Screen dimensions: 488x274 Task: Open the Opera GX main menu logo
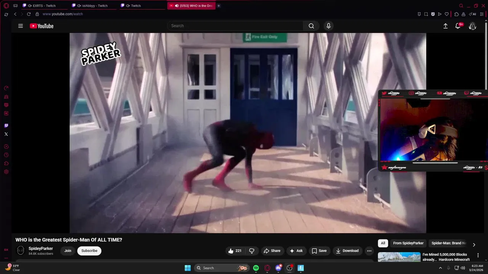[x=6, y=6]
